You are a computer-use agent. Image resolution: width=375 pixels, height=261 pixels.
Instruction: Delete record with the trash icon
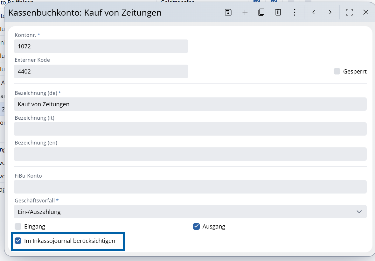tap(278, 12)
